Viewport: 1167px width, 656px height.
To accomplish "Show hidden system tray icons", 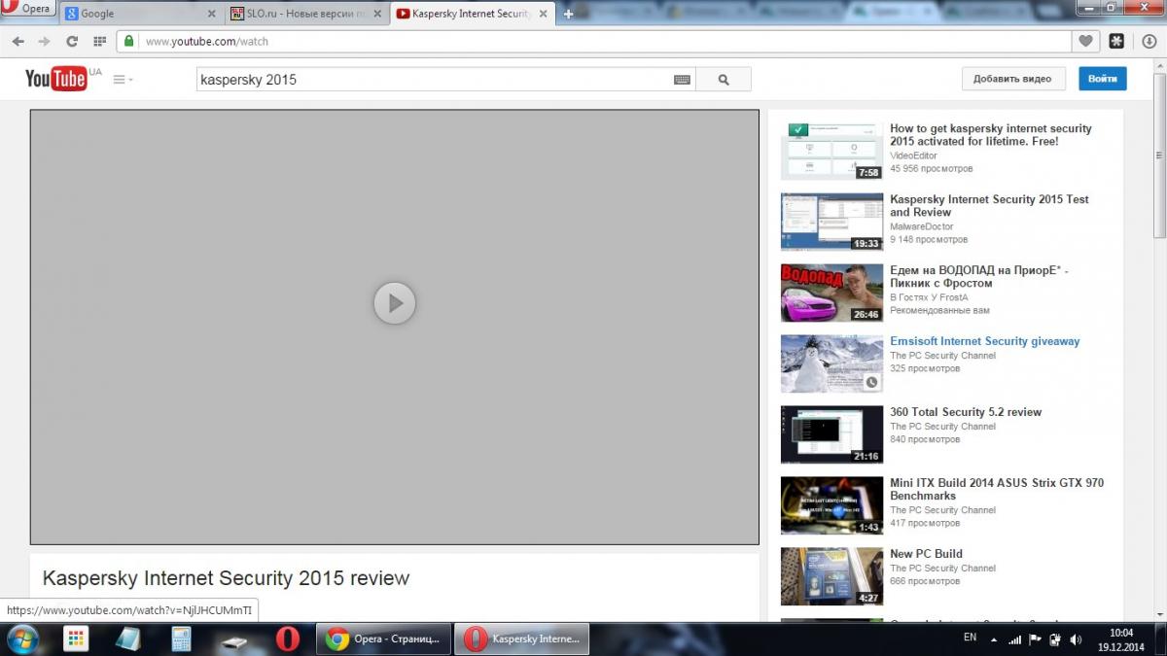I will pos(994,639).
